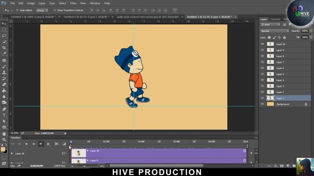Click the timeline playhead marker
Viewport: 314px width, 176px height.
click(71, 142)
